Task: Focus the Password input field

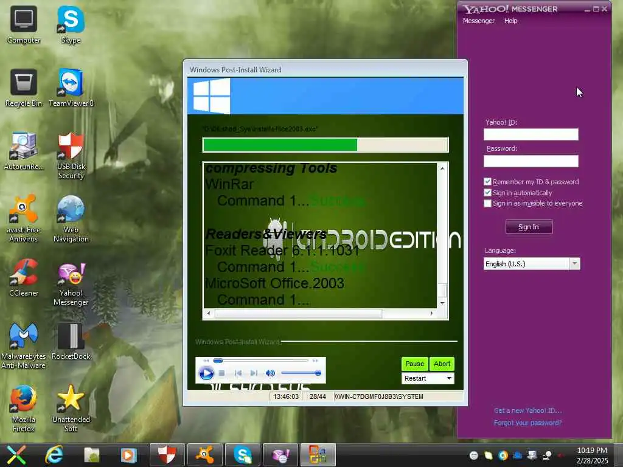Action: pos(531,161)
